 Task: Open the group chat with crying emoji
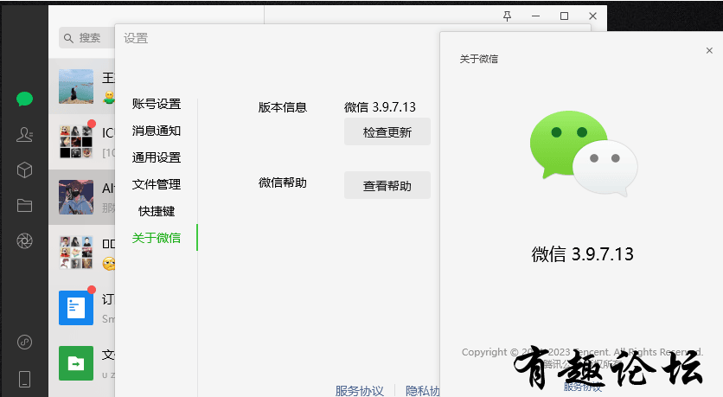pyautogui.click(x=76, y=253)
